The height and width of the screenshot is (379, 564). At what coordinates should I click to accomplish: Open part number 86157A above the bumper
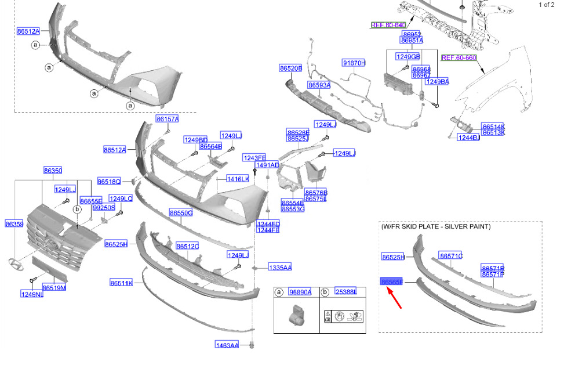168,119
